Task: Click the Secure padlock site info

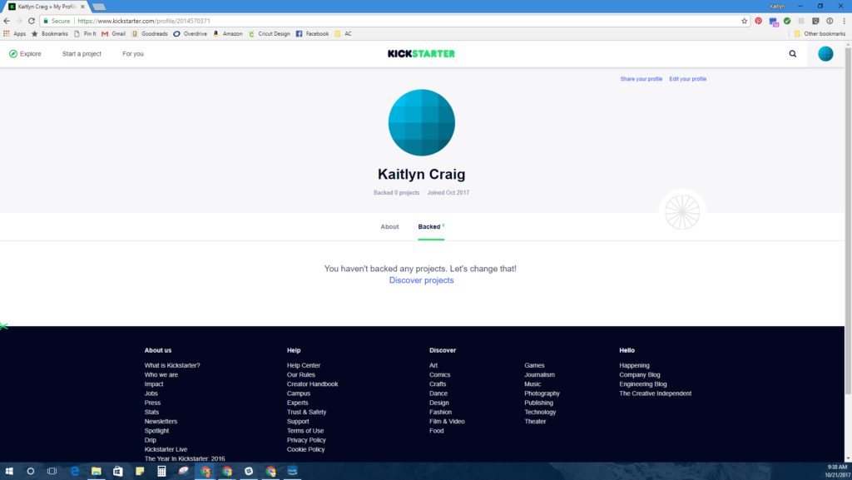Action: 57,21
